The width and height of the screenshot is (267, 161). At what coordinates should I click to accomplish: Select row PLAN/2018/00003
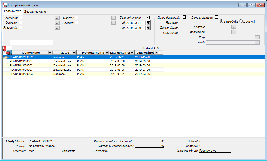(134, 74)
